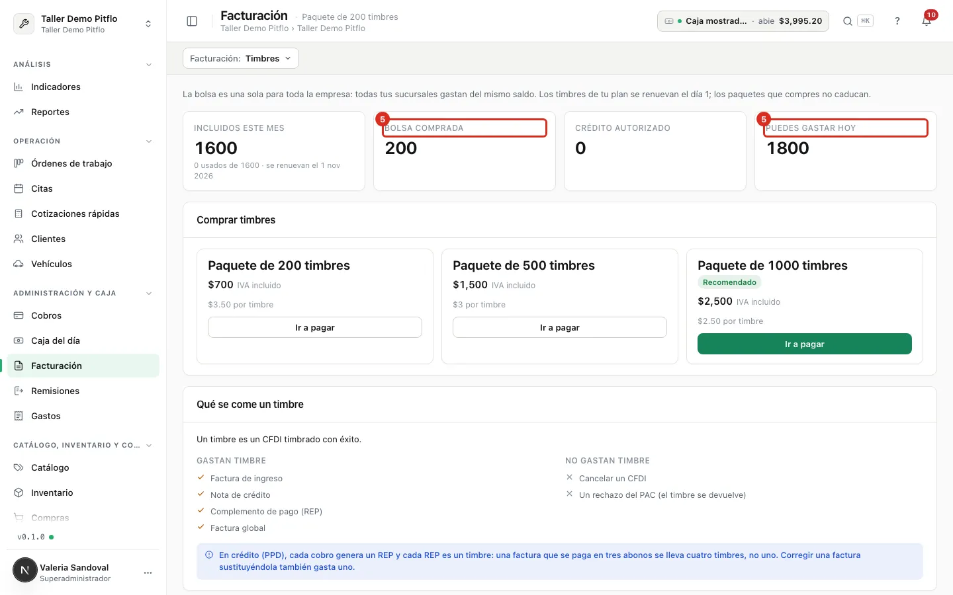Click the Remisiones icon in sidebar

coord(19,391)
